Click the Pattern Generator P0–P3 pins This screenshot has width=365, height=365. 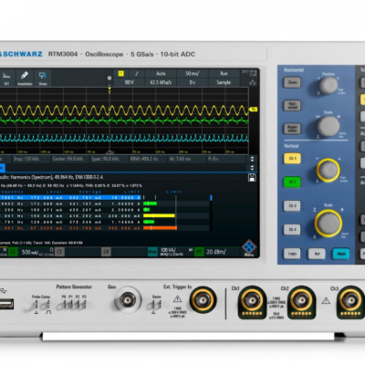tap(74, 304)
